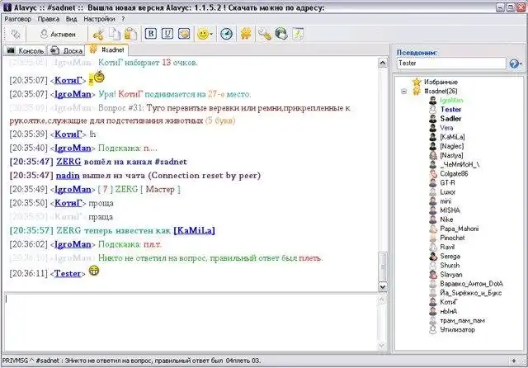Click the clock timestamp icon
Screen dimensions: 528x368
pyautogui.click(x=226, y=34)
